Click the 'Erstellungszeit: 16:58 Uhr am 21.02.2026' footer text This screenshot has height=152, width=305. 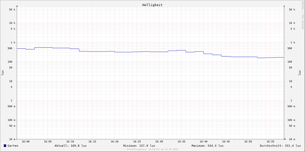pos(152,149)
